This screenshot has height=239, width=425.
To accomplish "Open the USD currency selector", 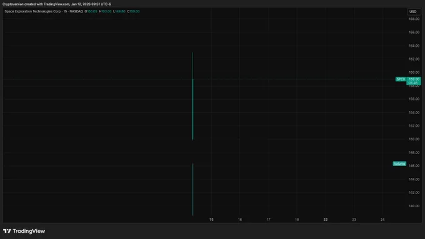I will point(413,11).
